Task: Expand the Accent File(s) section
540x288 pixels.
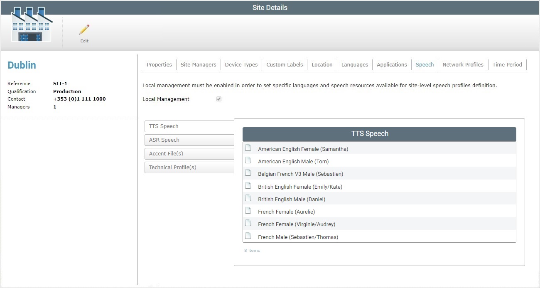Action: 189,154
